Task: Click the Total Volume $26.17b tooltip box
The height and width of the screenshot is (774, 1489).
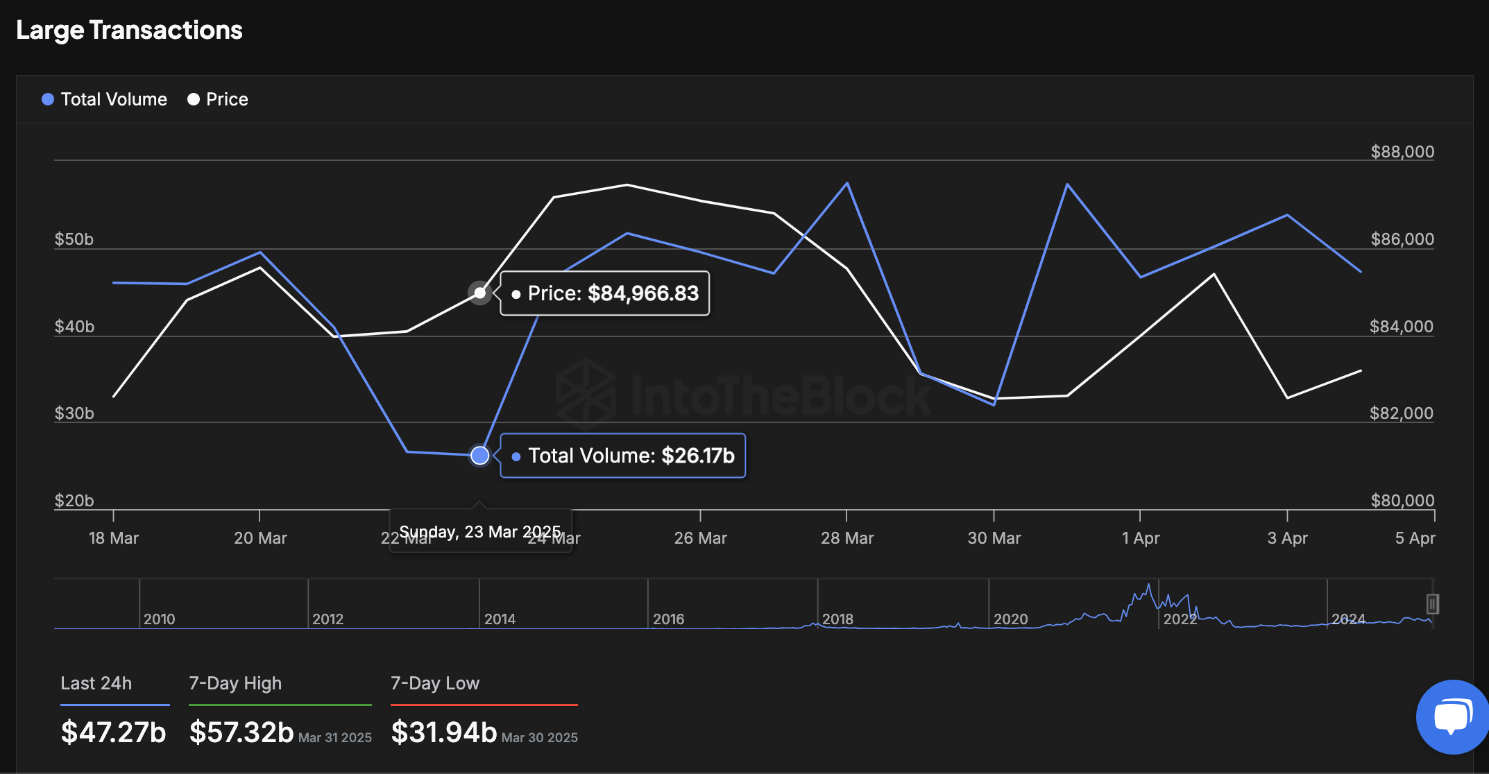Action: tap(623, 456)
